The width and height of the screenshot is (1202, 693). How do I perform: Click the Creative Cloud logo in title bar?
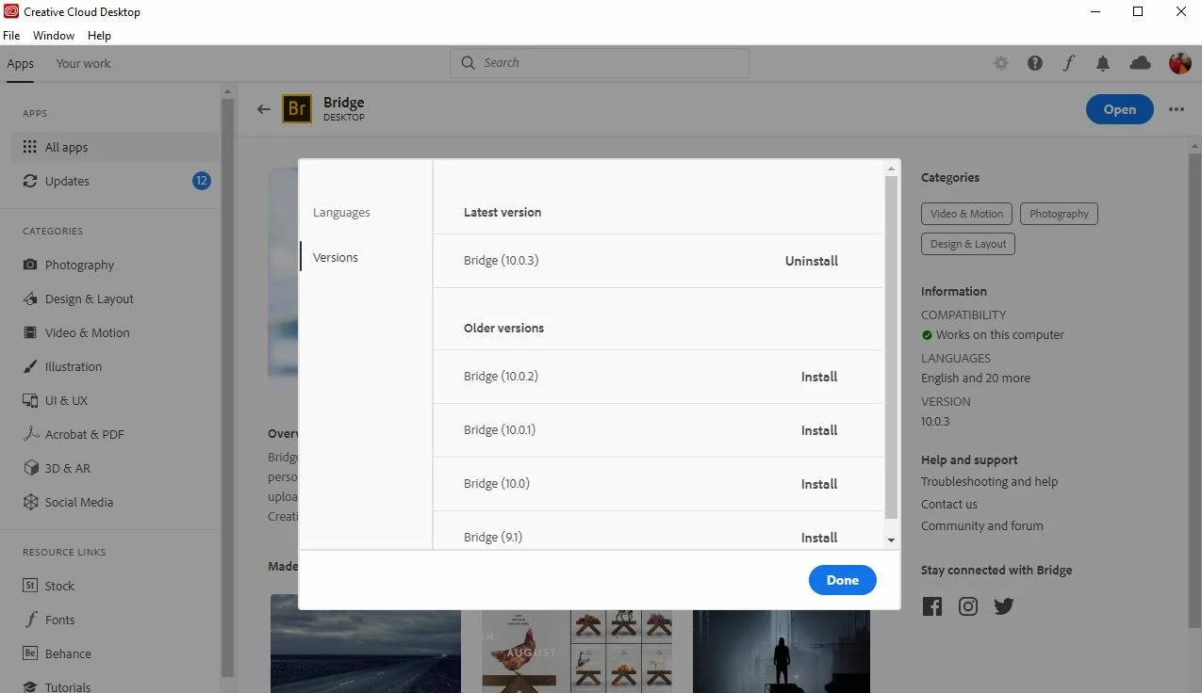point(11,12)
